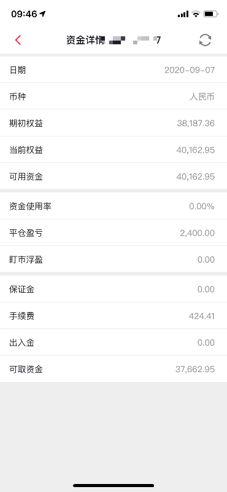
Task: Tap the Wi-Fi icon in status bar
Action: pyautogui.click(x=196, y=14)
